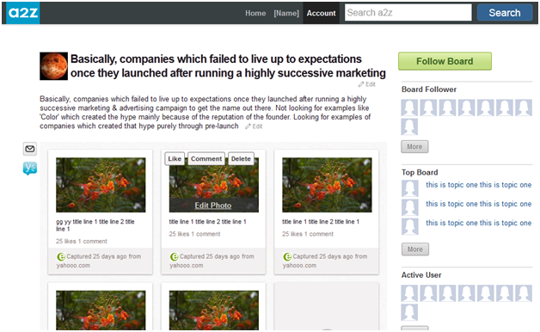Click first Active User avatar
Viewport: 540px width, 332px height.
[x=409, y=293]
